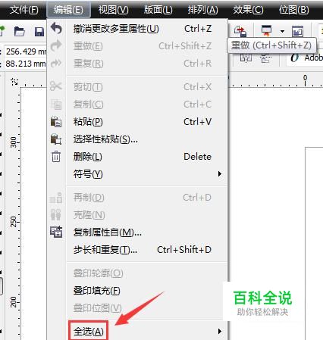Click the horizontal ruler at 0 mark
The width and height of the screenshot is (323, 340).
306,80
